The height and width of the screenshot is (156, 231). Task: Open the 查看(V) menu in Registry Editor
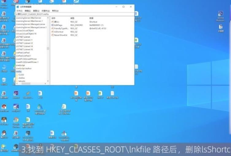[36, 11]
